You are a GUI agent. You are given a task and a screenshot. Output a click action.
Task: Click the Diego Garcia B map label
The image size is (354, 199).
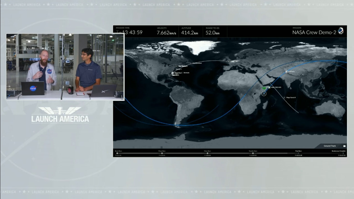(291, 97)
